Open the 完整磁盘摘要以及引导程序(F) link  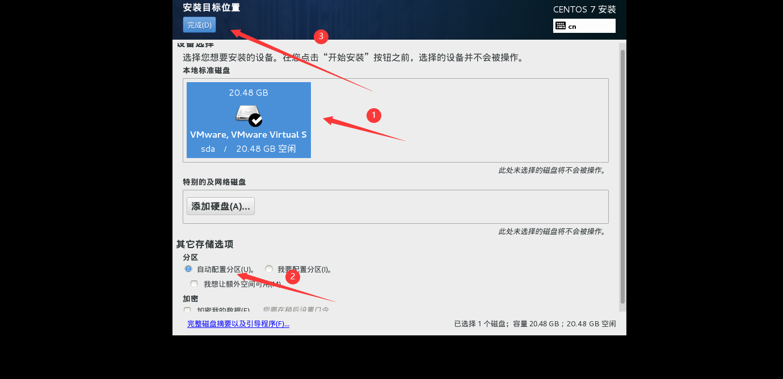[x=238, y=323]
